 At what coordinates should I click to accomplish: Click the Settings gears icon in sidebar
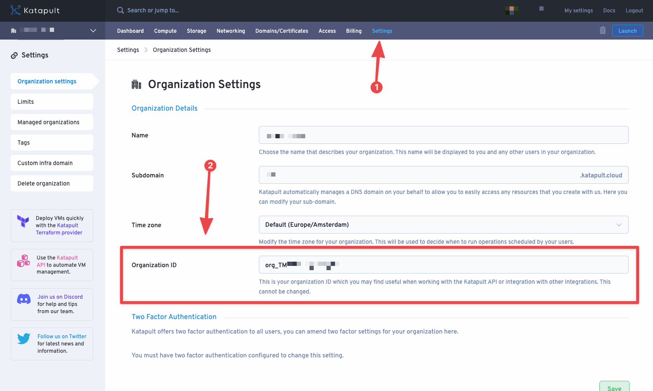[14, 55]
